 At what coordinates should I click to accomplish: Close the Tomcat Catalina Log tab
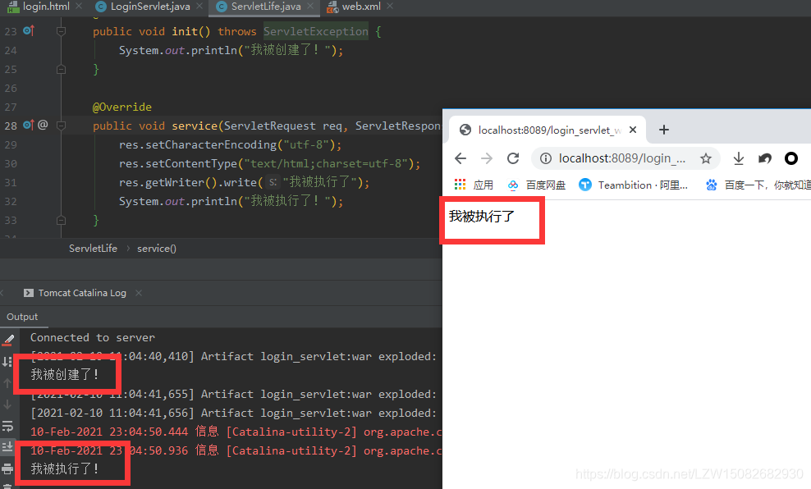click(139, 293)
